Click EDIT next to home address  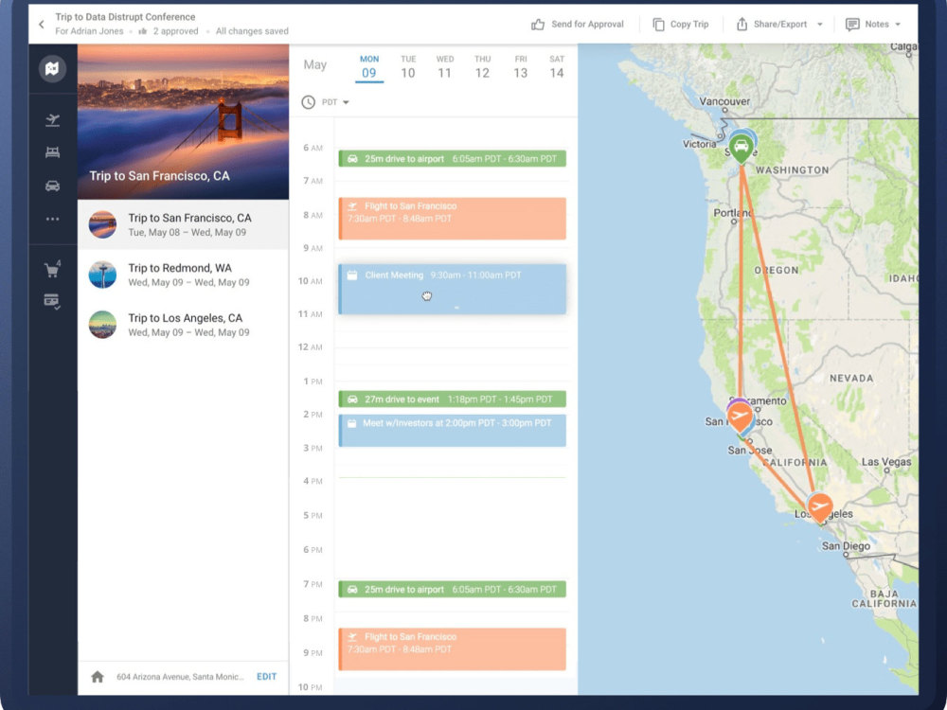(x=266, y=677)
